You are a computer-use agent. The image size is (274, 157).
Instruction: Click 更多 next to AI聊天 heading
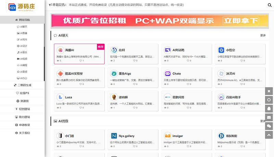[263, 36]
